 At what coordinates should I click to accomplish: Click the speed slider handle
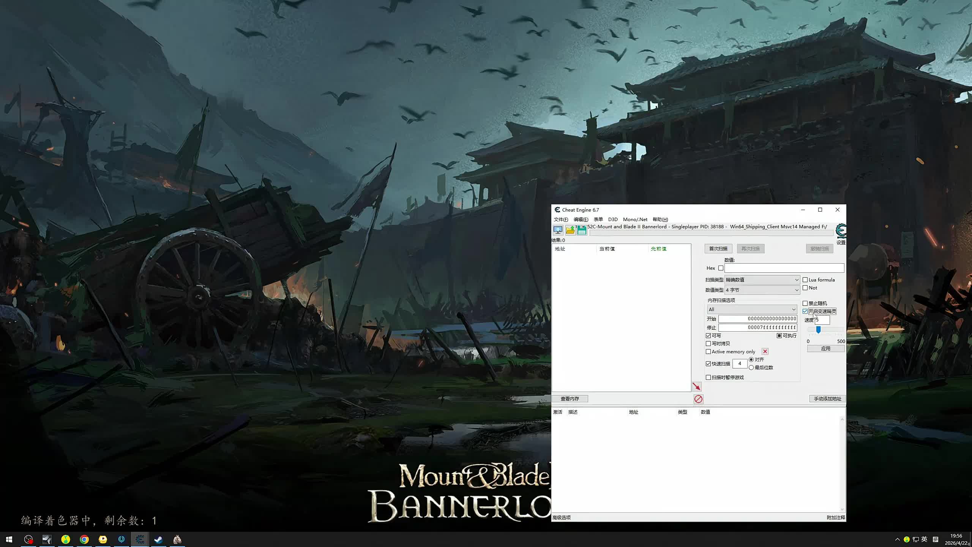click(x=818, y=330)
